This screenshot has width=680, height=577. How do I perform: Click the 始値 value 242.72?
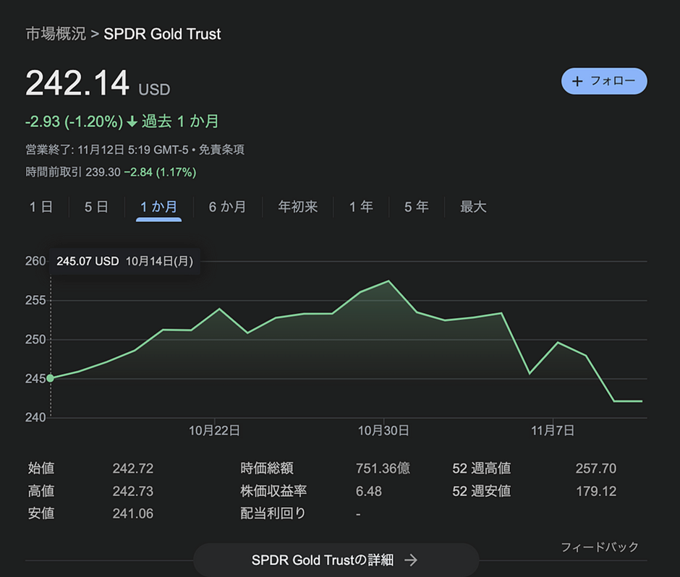click(x=132, y=469)
